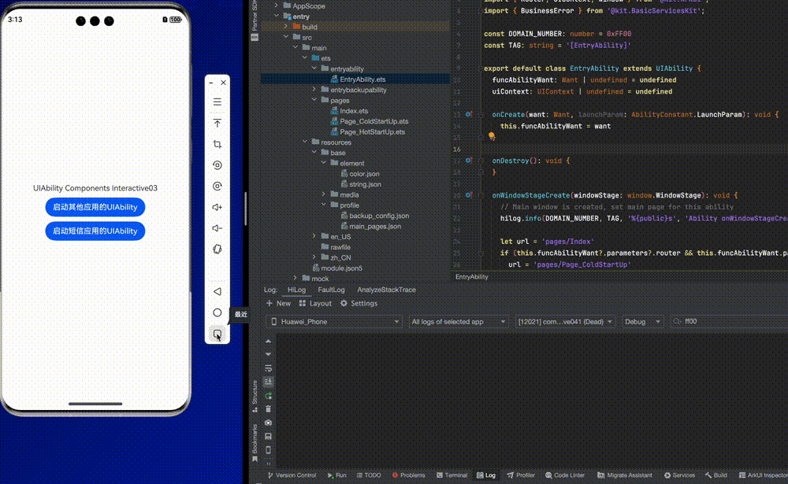Image resolution: width=788 pixels, height=484 pixels.
Task: Take a screenshot with the log camera icon
Action: pyautogui.click(x=269, y=423)
